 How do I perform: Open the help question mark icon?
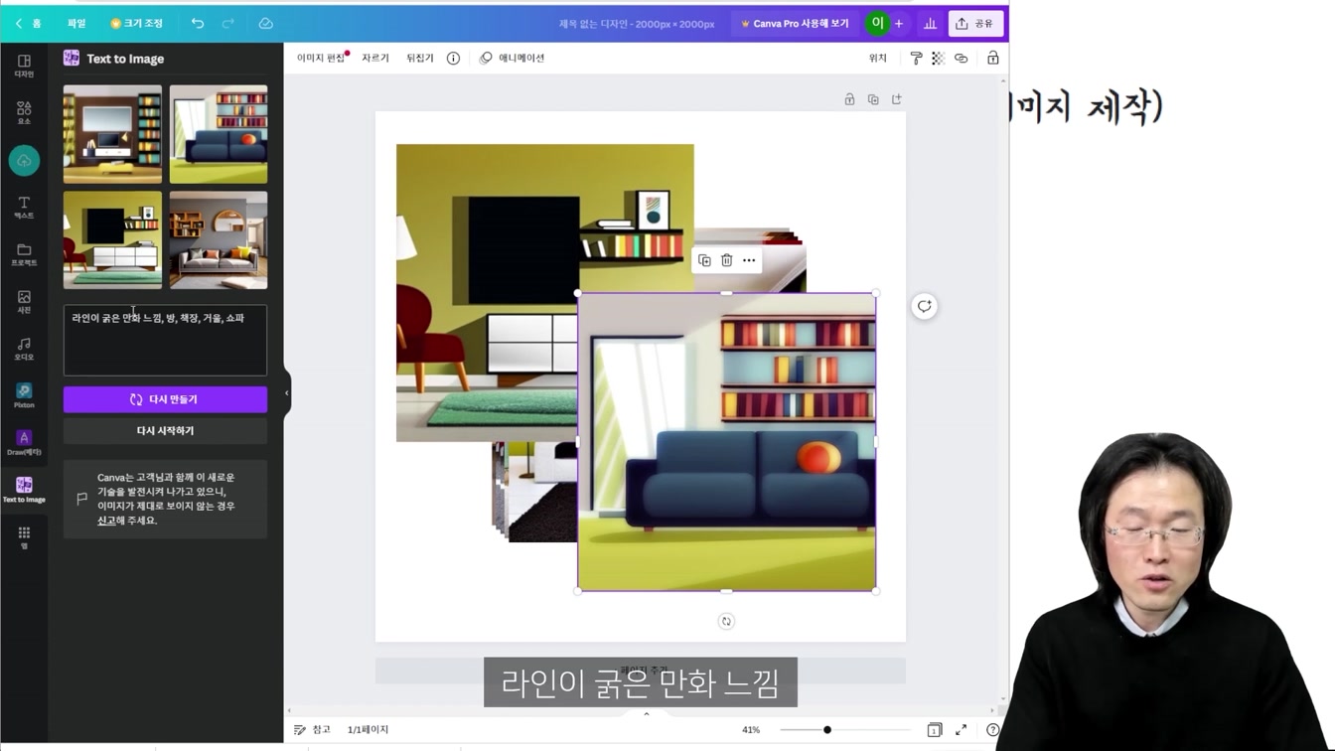pyautogui.click(x=992, y=730)
